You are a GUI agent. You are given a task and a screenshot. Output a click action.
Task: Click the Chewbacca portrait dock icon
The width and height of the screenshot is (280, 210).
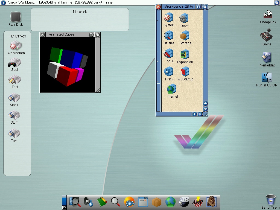coord(211,202)
